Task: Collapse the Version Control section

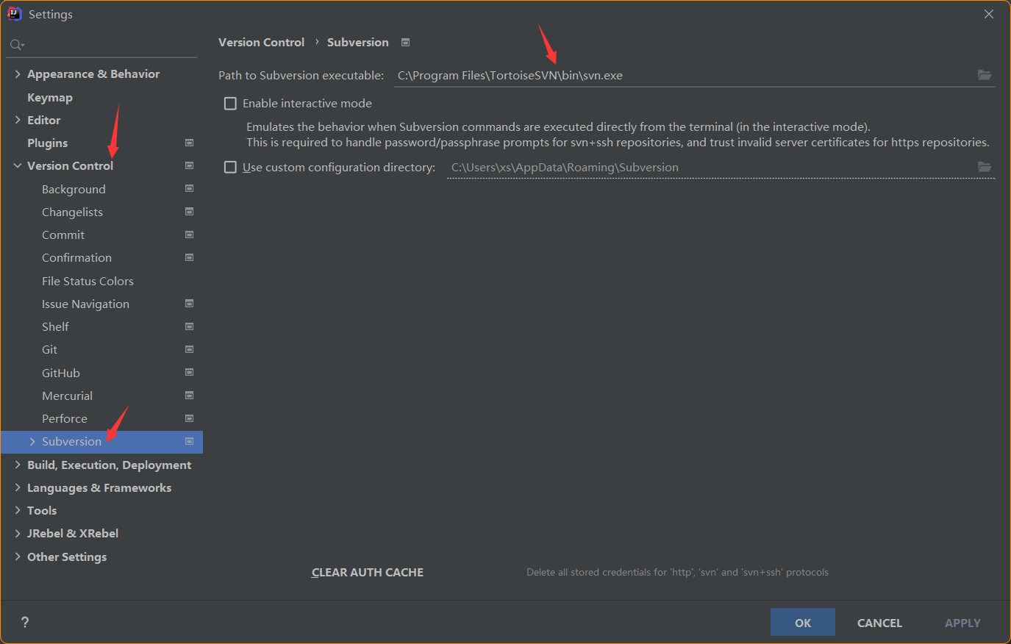Action: (x=18, y=165)
